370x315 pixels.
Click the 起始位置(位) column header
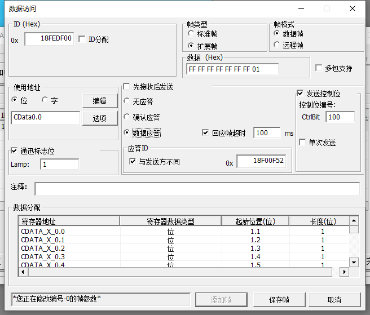pyautogui.click(x=254, y=221)
